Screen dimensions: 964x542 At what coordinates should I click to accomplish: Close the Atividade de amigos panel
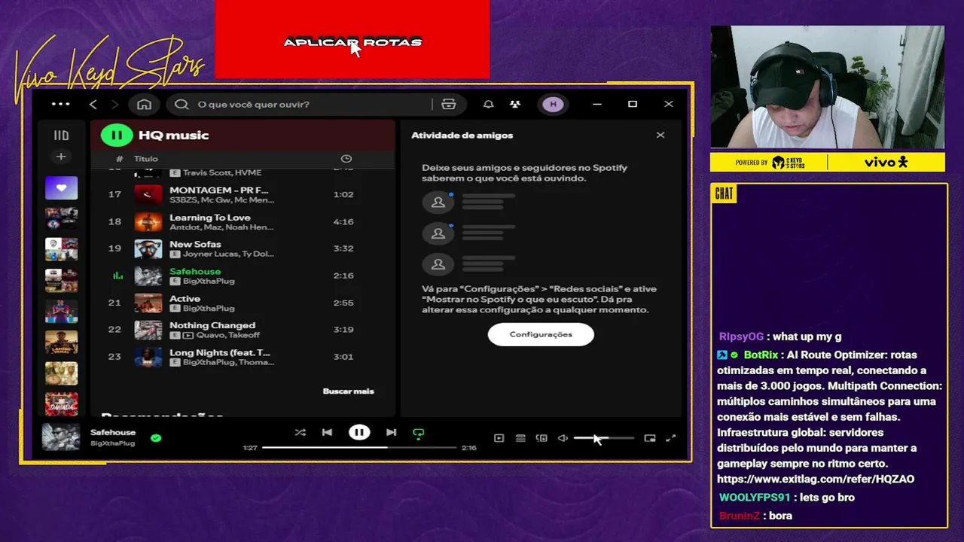click(660, 135)
